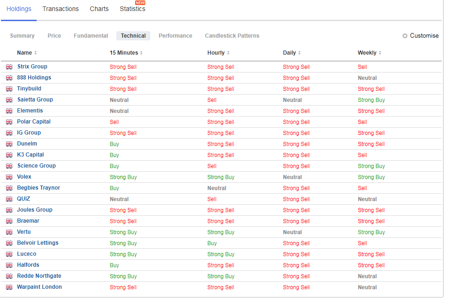
Task: Open the Saietta Group stock link
Action: 35,100
